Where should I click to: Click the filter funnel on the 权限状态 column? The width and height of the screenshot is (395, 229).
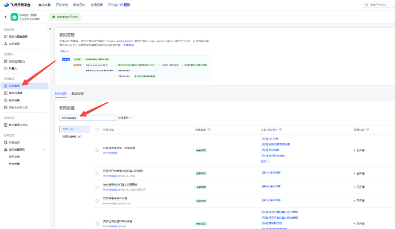click(x=368, y=130)
